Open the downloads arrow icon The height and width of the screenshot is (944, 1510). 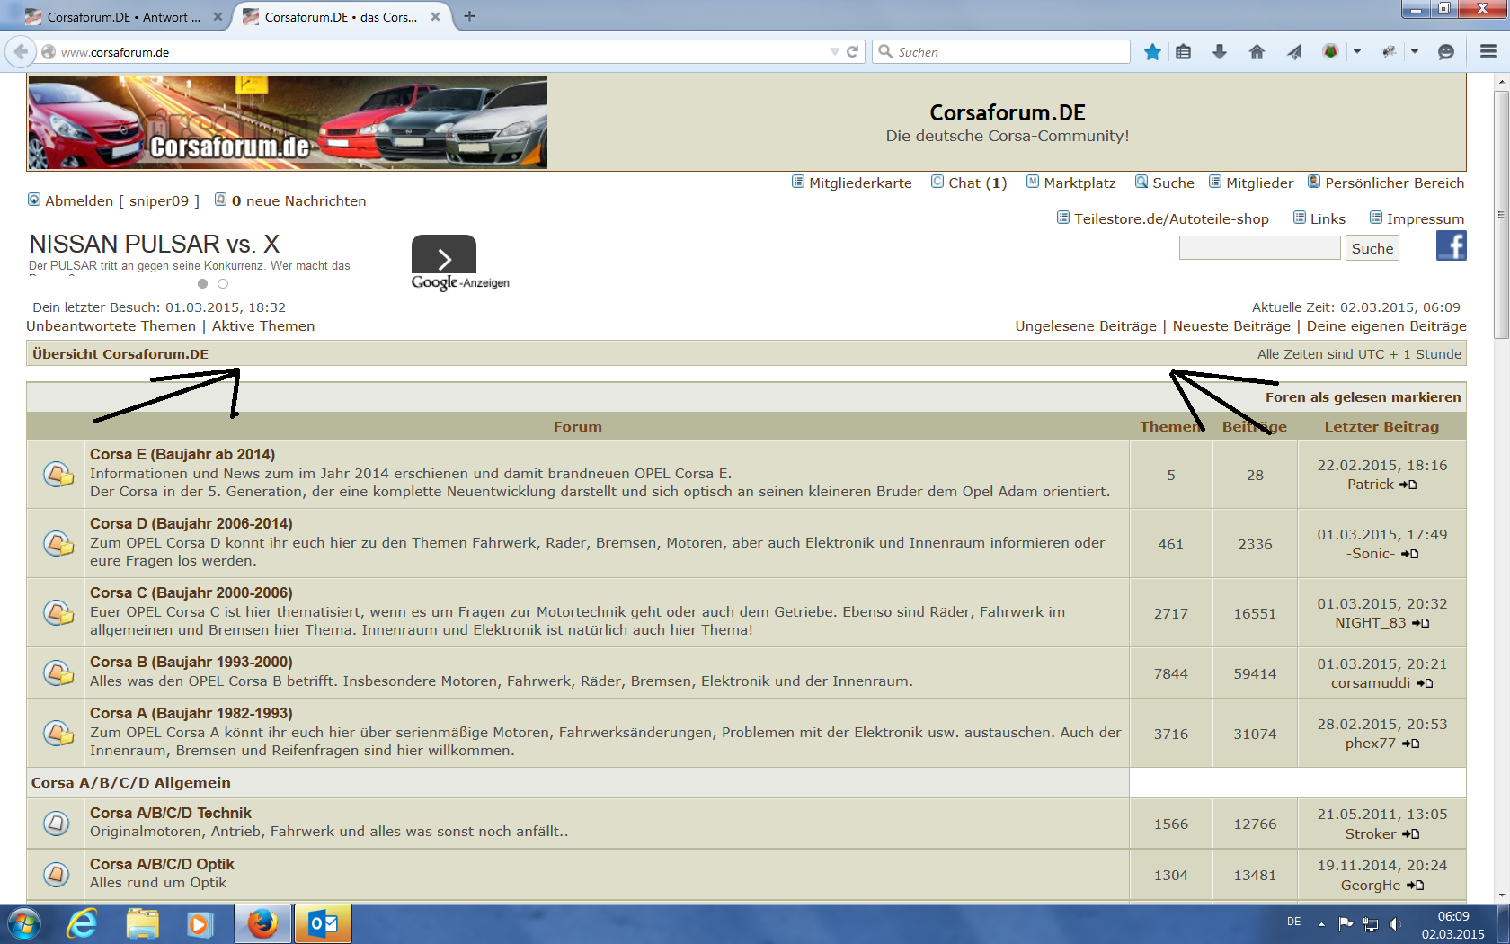[x=1220, y=52]
